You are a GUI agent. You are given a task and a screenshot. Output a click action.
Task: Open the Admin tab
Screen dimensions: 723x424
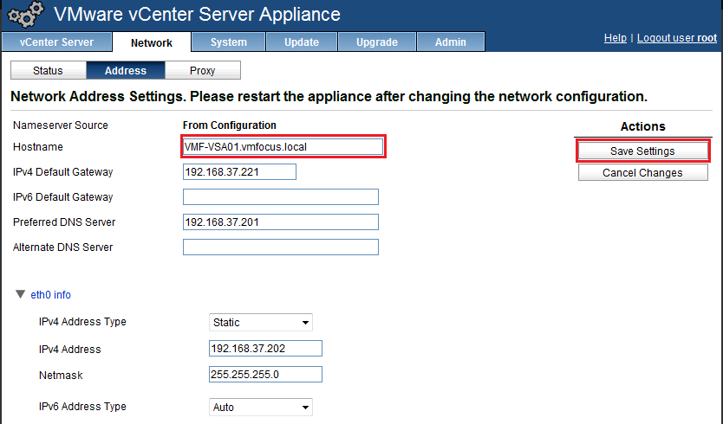tap(450, 42)
